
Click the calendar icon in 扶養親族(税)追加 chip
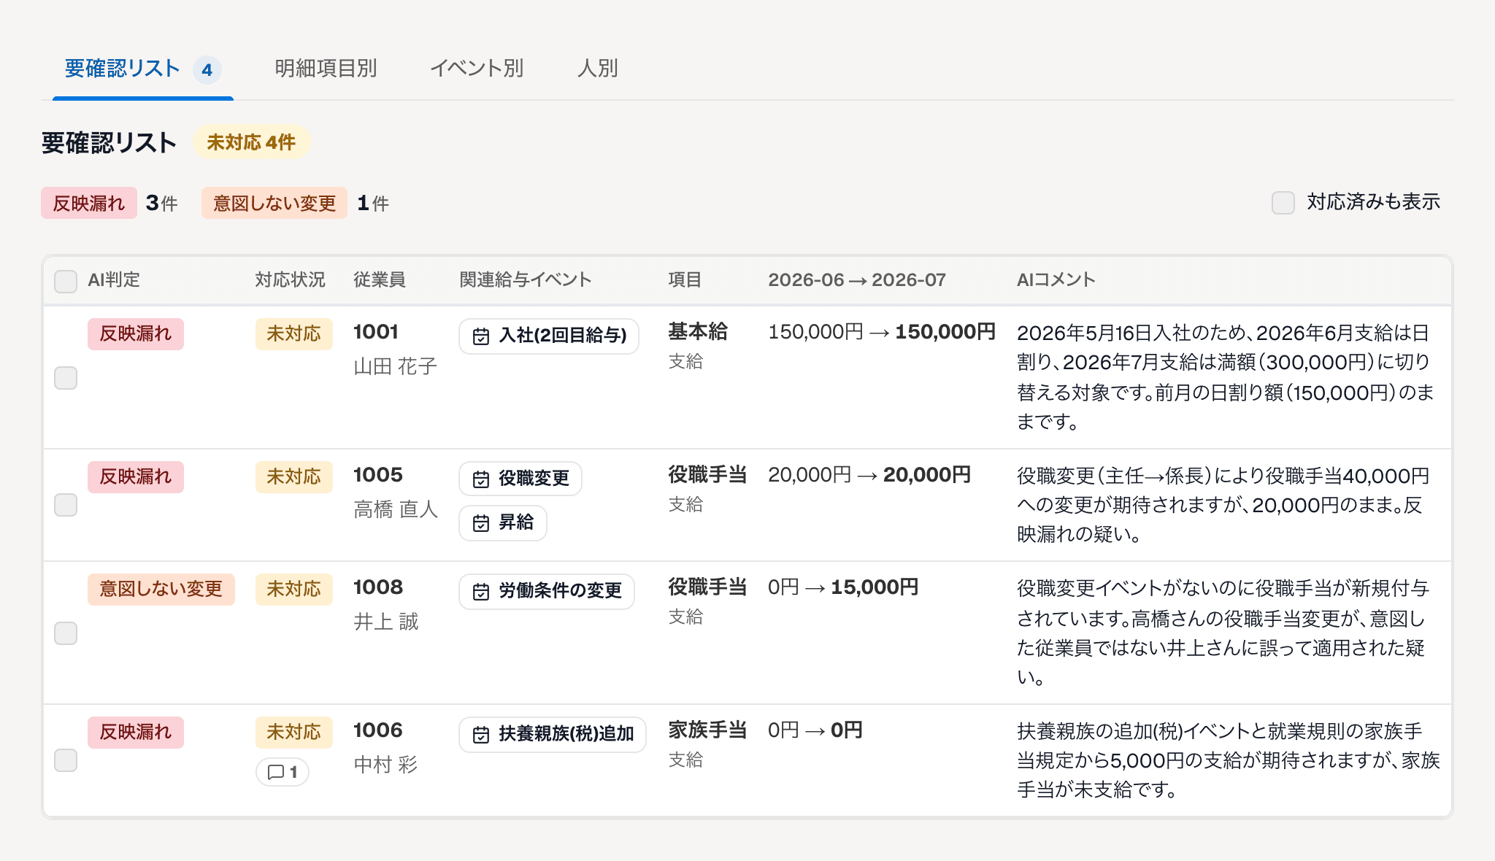[x=480, y=735]
